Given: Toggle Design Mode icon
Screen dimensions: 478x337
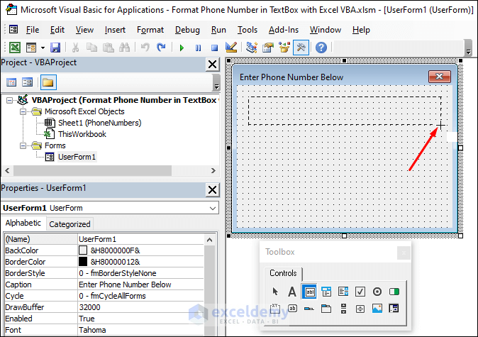Looking at the screenshot, I should click(x=231, y=48).
